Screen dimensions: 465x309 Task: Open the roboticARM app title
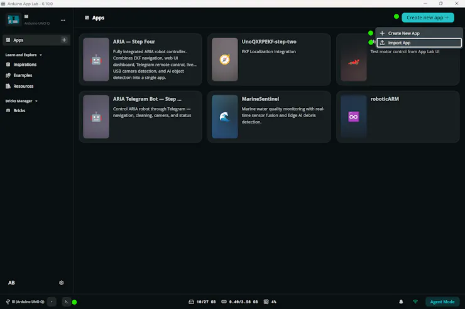pyautogui.click(x=385, y=99)
